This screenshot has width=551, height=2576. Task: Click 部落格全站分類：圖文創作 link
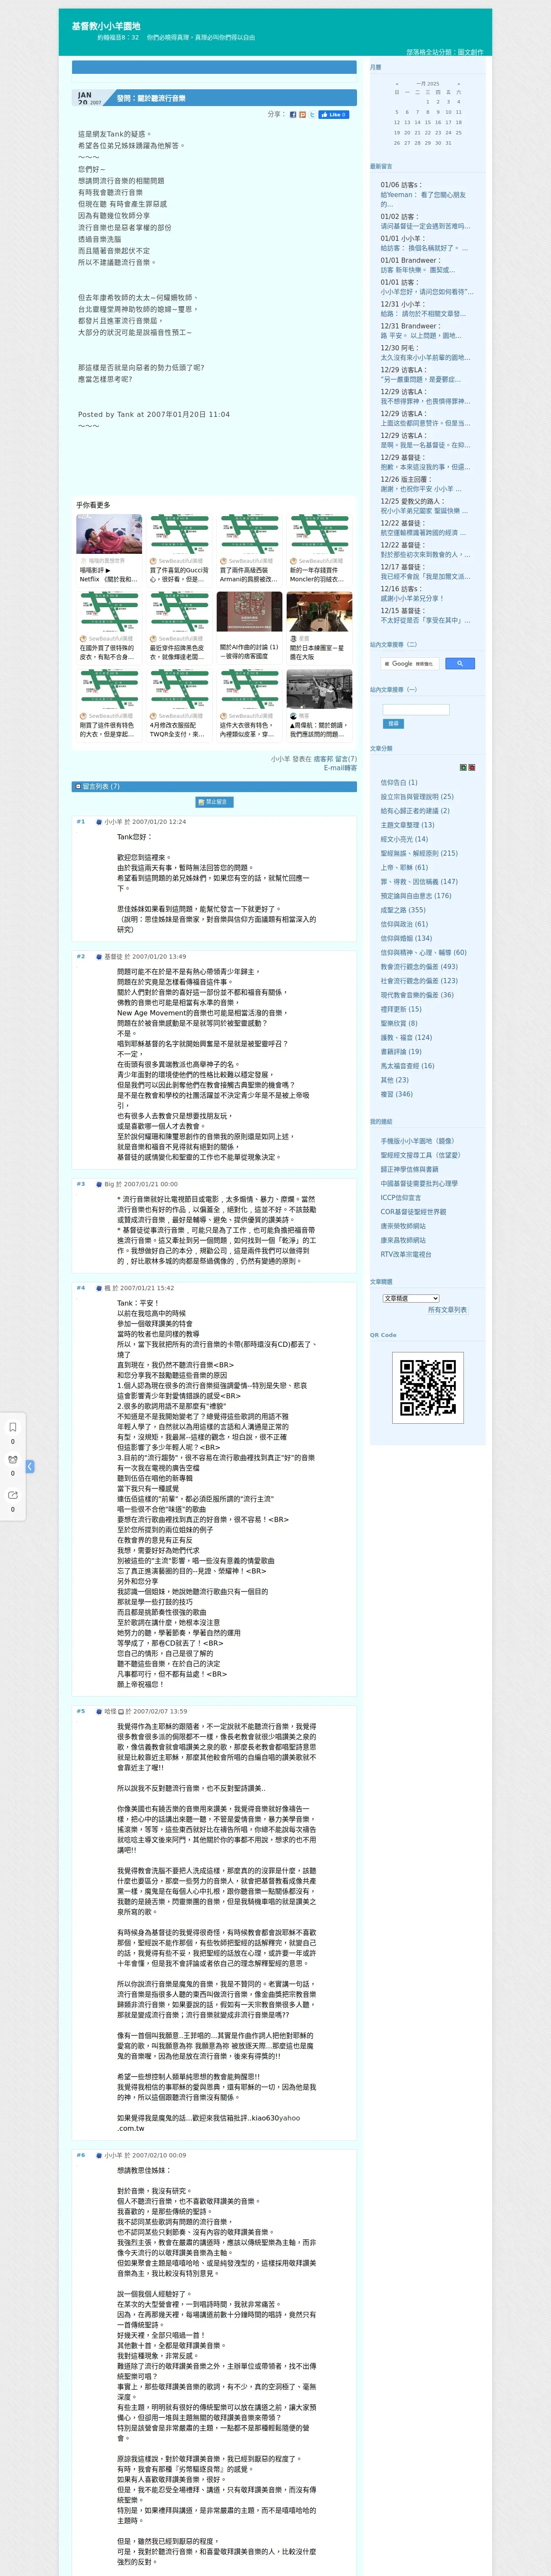tap(444, 52)
